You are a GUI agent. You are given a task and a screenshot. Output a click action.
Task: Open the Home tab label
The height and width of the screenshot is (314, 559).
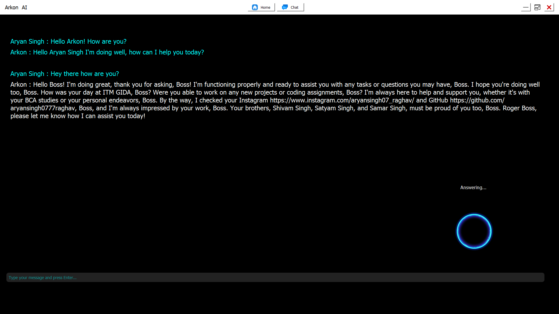(265, 8)
